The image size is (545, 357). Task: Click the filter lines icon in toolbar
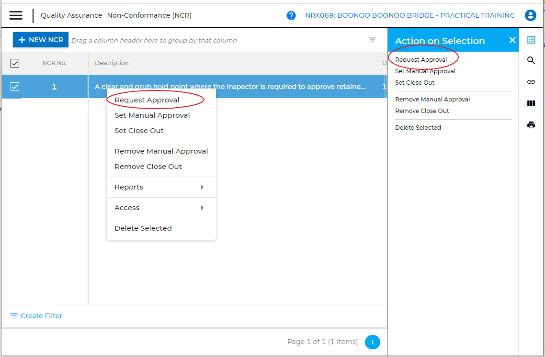(x=373, y=40)
